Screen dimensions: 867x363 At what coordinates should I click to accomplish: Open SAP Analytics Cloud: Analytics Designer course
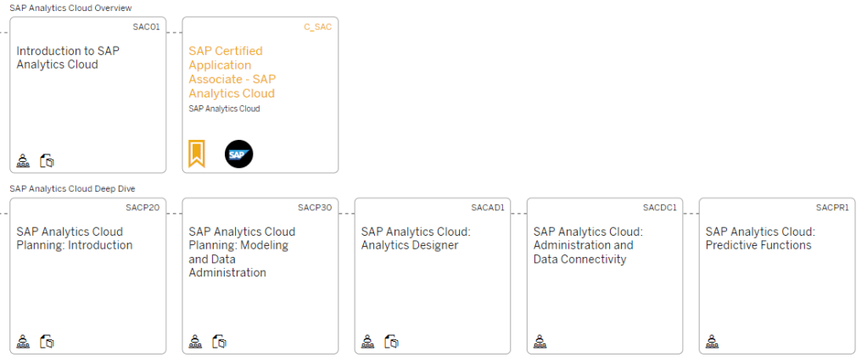point(415,238)
